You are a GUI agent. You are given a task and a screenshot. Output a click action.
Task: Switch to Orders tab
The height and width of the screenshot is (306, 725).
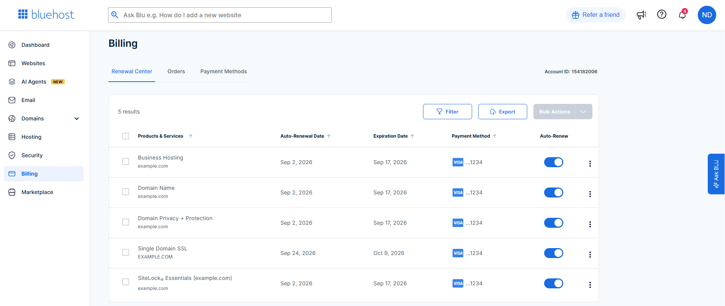pyautogui.click(x=176, y=72)
